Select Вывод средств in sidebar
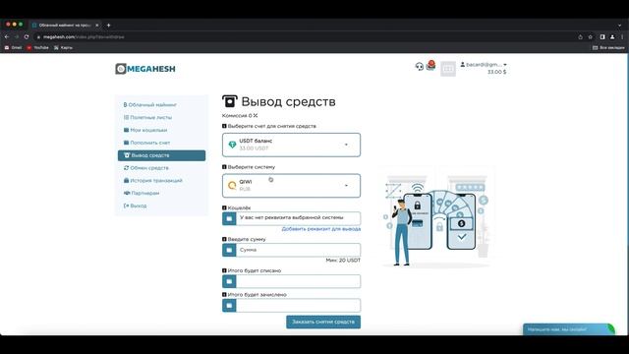 [161, 155]
